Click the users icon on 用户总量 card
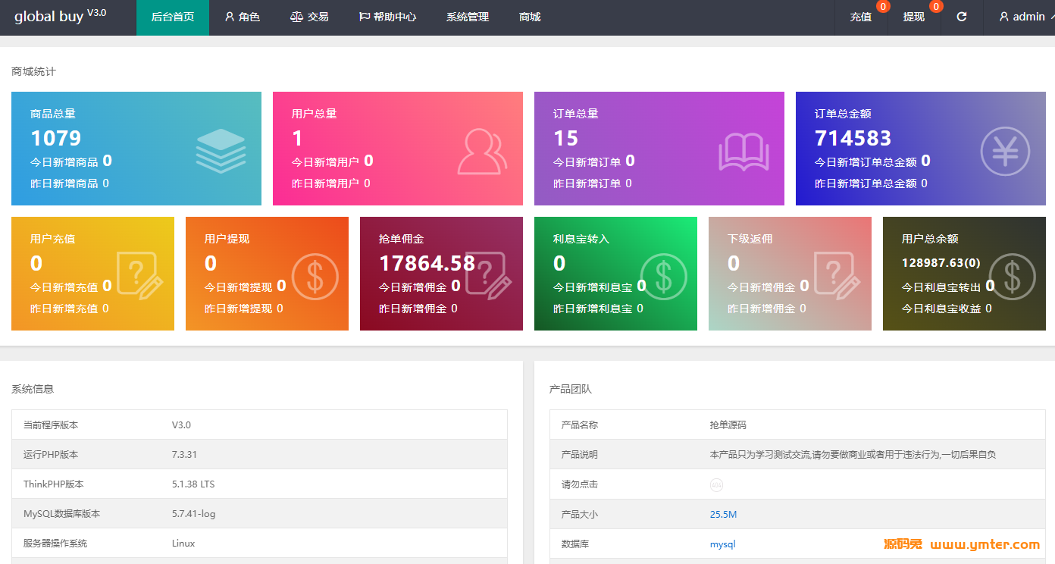The height and width of the screenshot is (564, 1055). click(x=482, y=152)
